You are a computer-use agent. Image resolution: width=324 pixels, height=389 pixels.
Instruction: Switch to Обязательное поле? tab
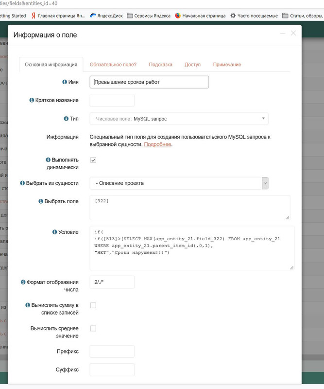coord(113,65)
